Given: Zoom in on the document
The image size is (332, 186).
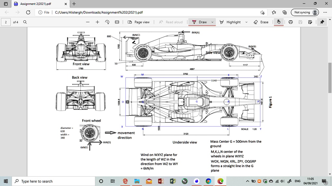Looking at the screenshot, I should pyautogui.click(x=97, y=22).
